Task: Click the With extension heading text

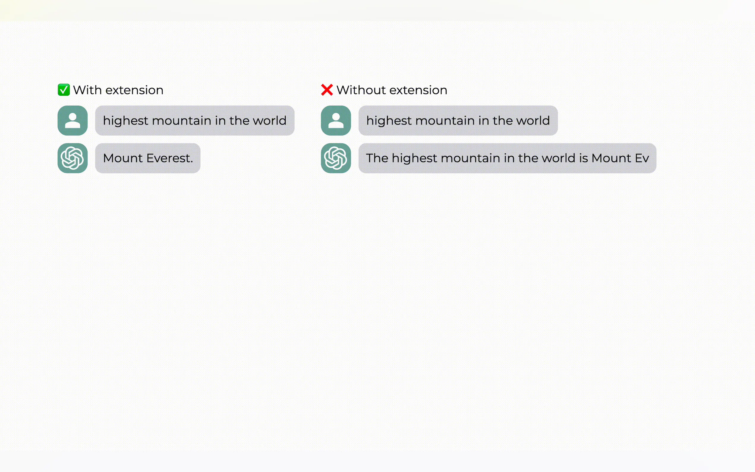Action: click(118, 90)
